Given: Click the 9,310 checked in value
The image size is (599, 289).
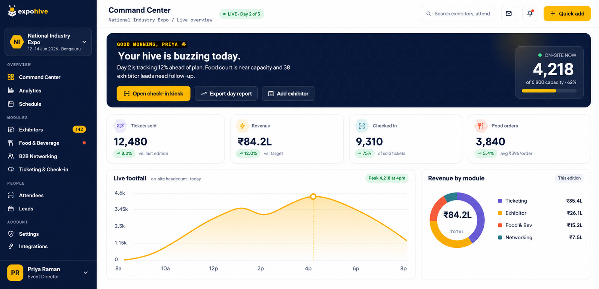Looking at the screenshot, I should [x=369, y=142].
